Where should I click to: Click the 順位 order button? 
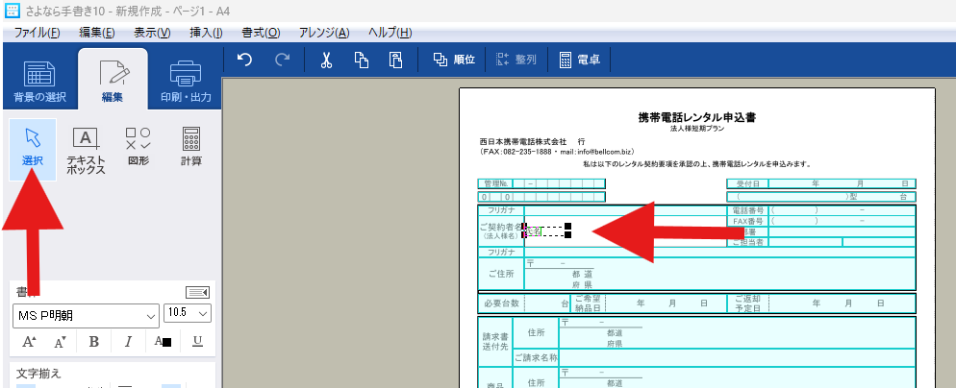pyautogui.click(x=454, y=60)
